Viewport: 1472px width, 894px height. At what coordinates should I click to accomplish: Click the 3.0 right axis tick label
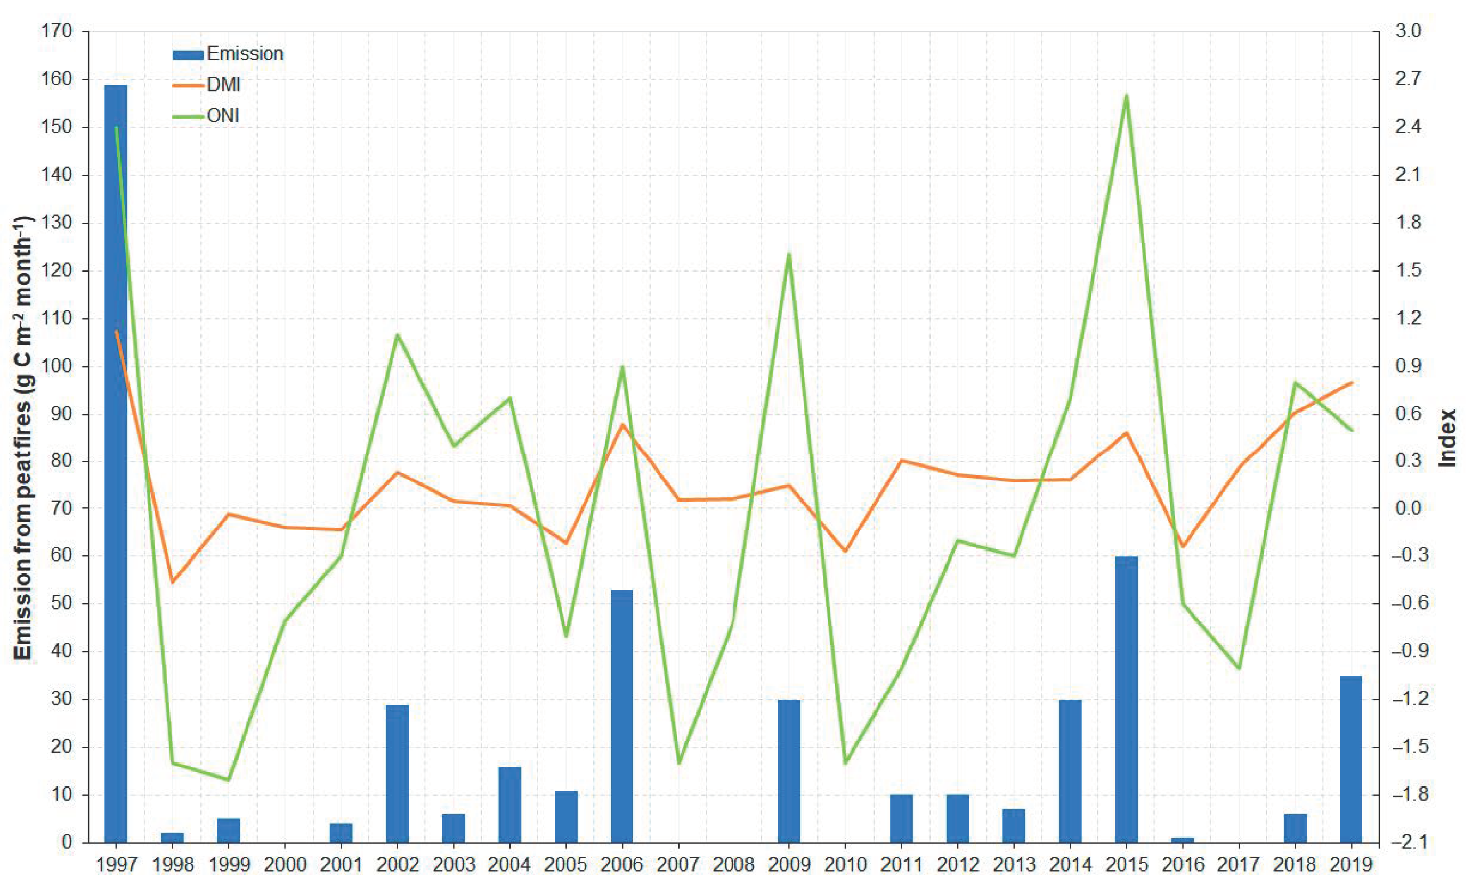[x=1408, y=30]
